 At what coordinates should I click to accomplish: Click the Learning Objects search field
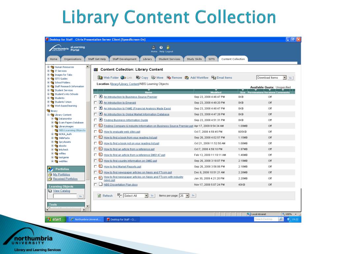(x=65, y=196)
